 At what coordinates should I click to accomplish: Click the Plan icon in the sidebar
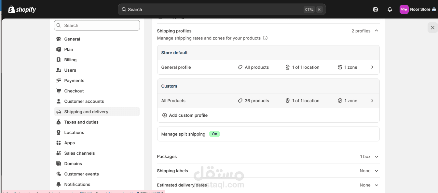[x=59, y=49]
